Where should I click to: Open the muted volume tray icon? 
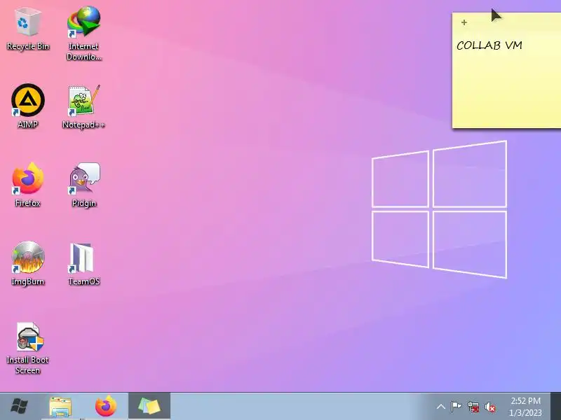click(490, 407)
